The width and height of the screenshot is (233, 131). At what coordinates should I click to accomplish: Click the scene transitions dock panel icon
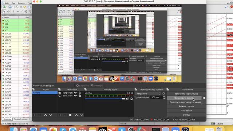coord(136,90)
